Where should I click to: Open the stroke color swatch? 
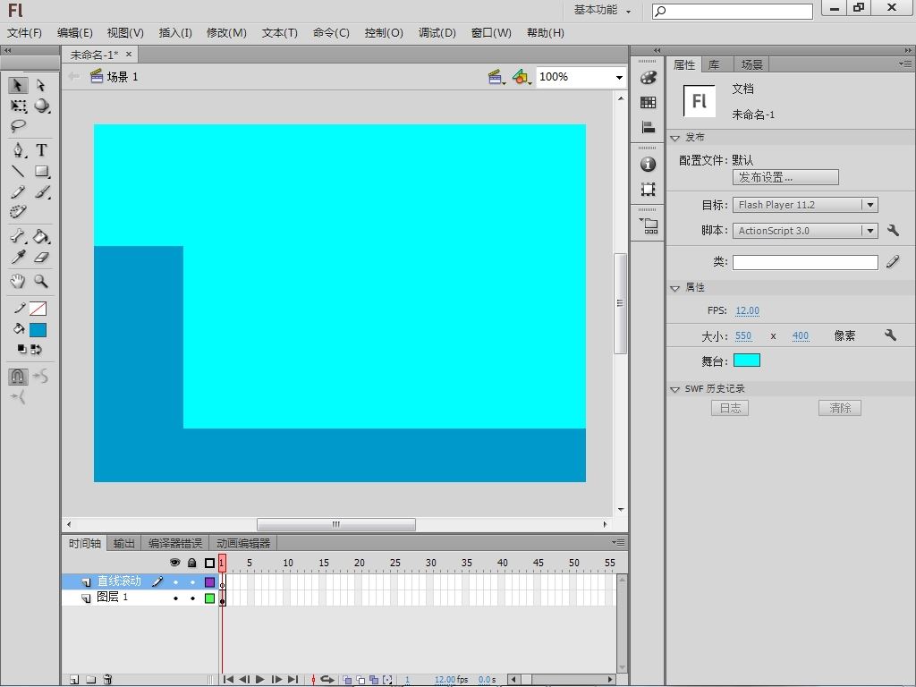(x=38, y=309)
